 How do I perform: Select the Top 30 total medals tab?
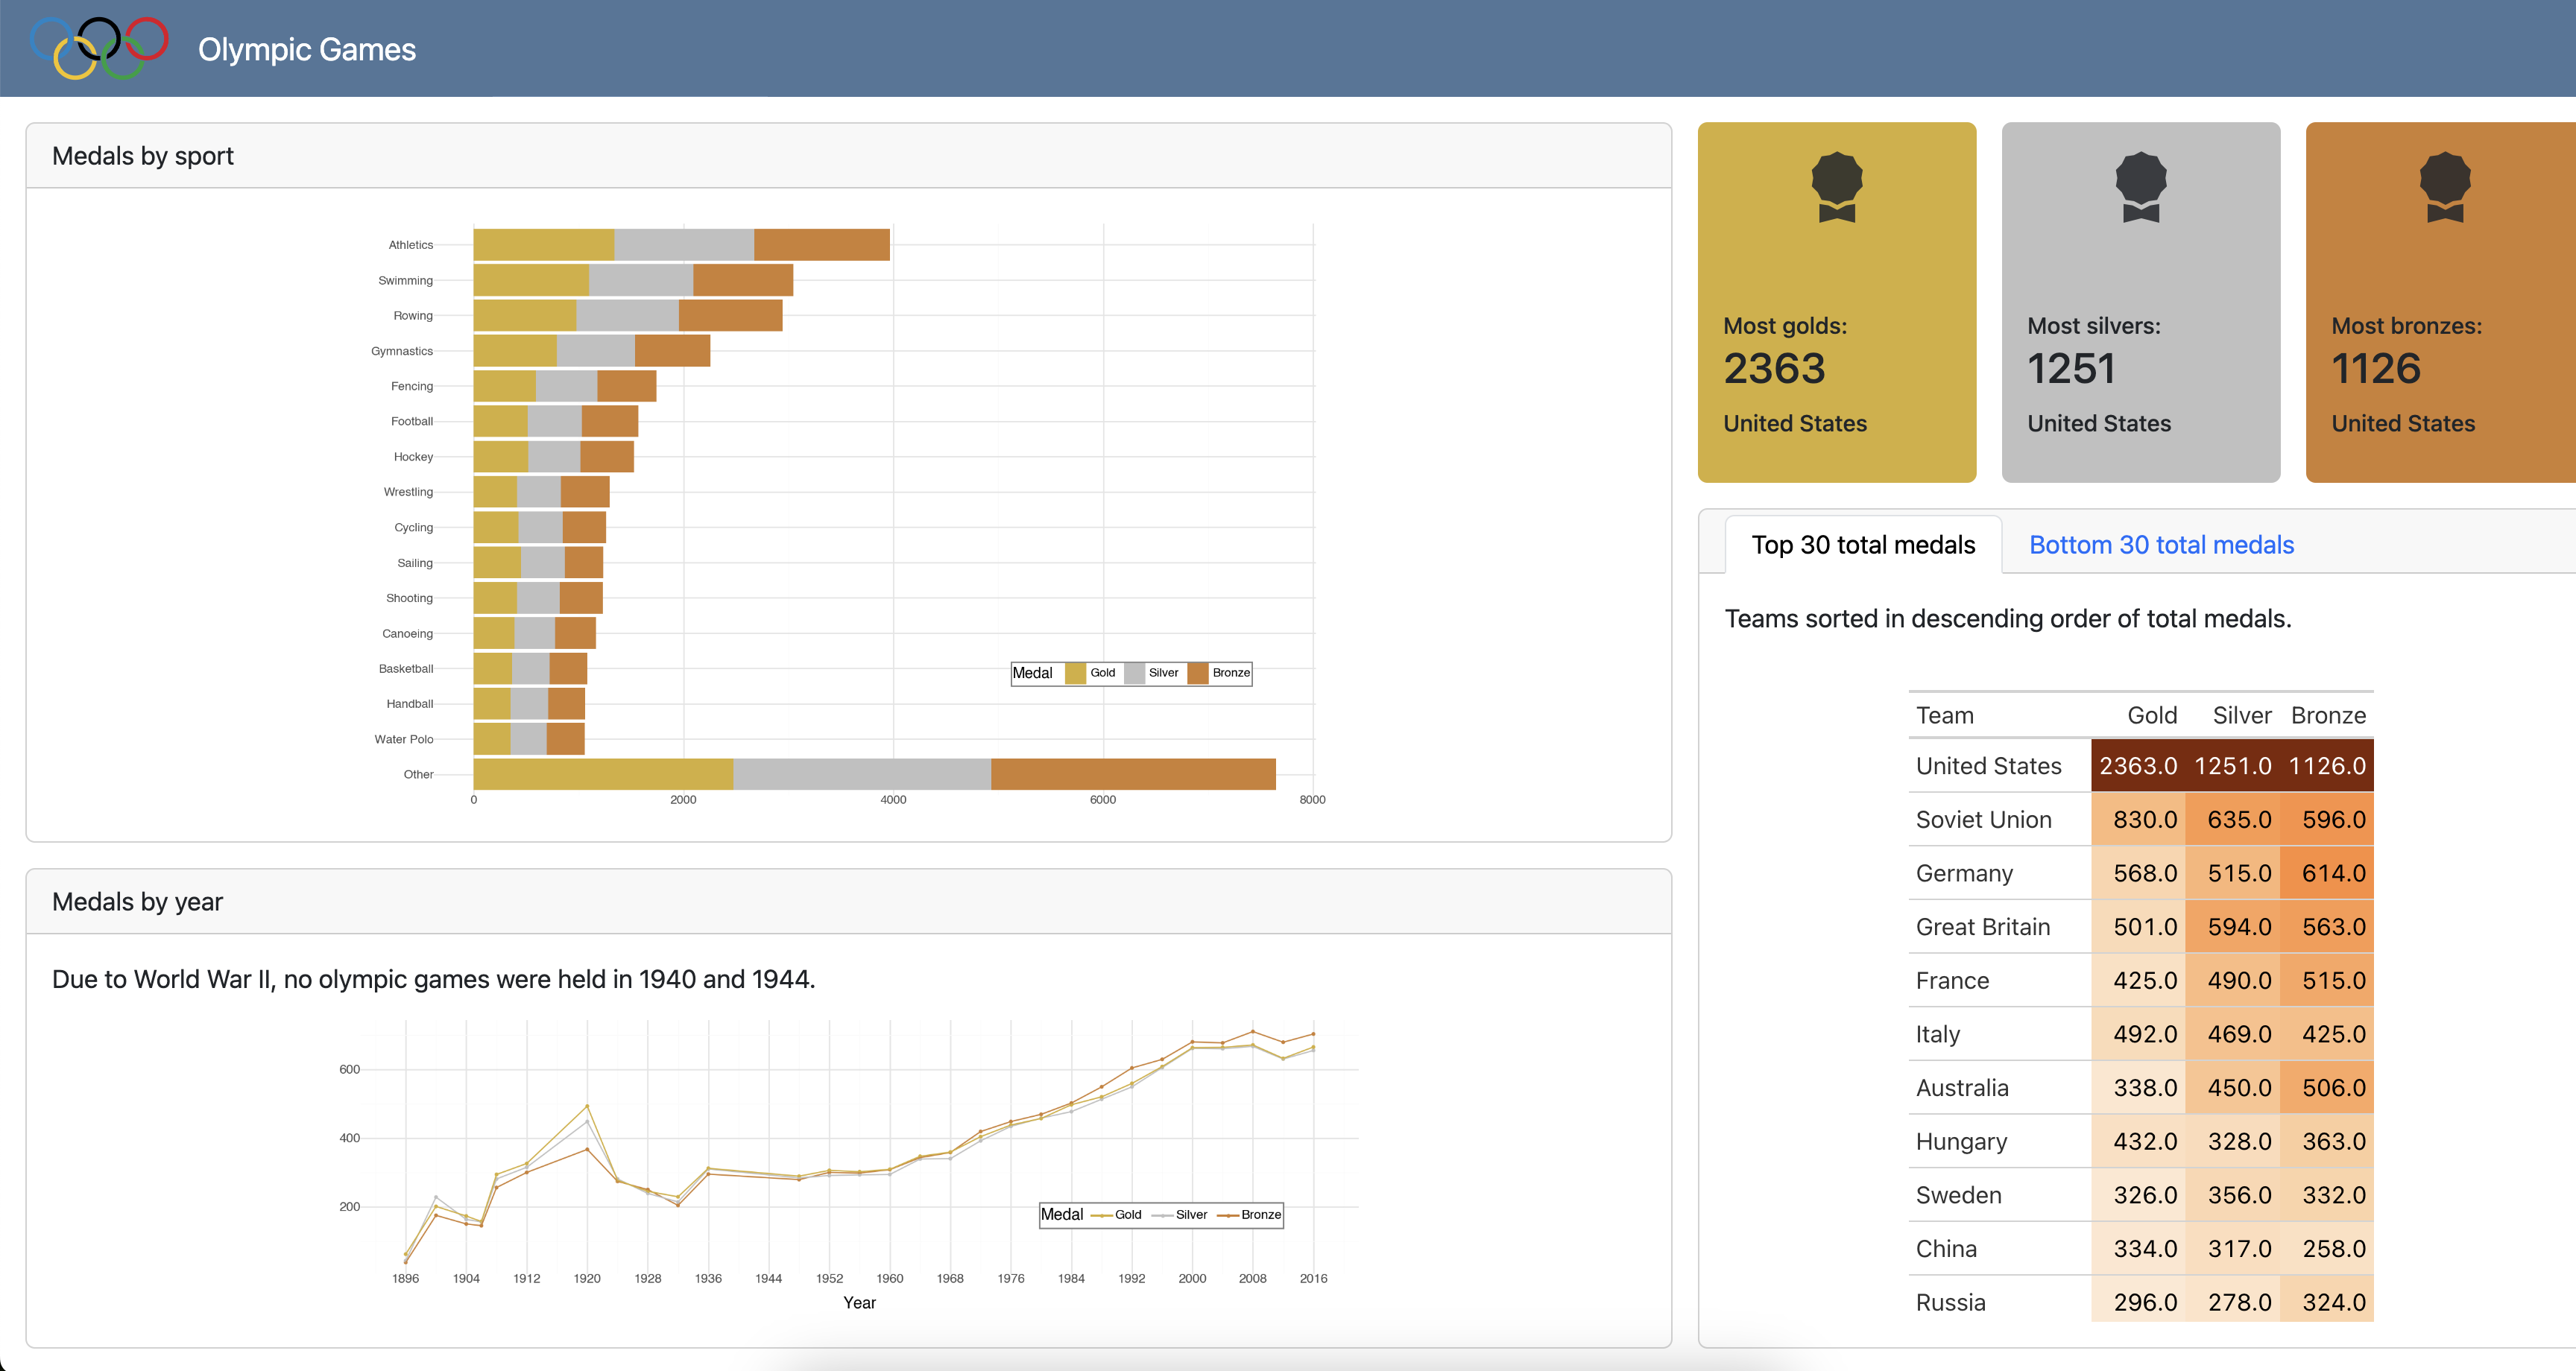(x=1862, y=545)
